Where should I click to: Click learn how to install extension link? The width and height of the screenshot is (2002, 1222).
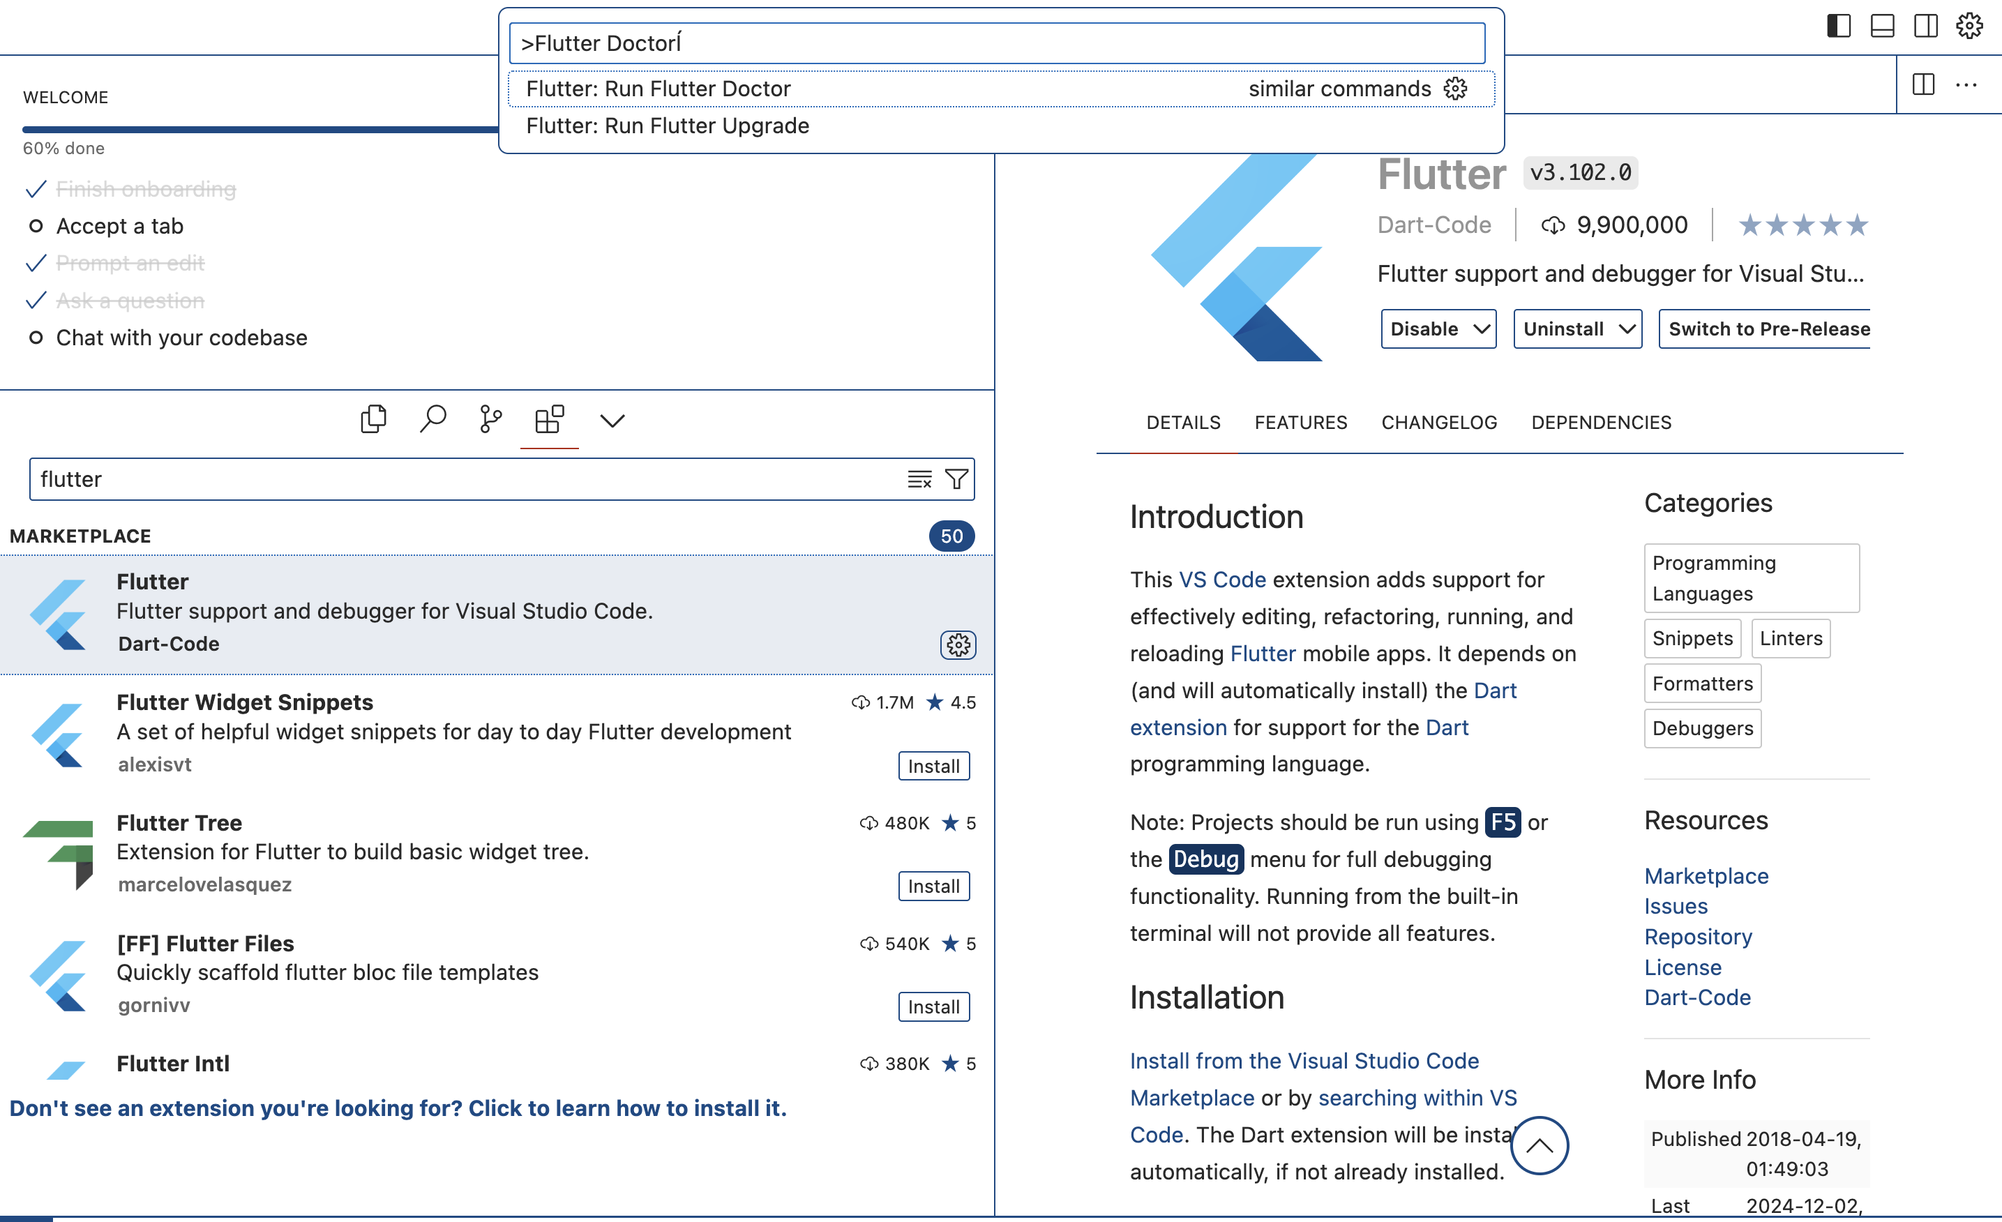[398, 1108]
